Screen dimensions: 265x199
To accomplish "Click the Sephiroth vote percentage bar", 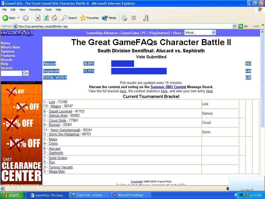I will click(139, 71).
